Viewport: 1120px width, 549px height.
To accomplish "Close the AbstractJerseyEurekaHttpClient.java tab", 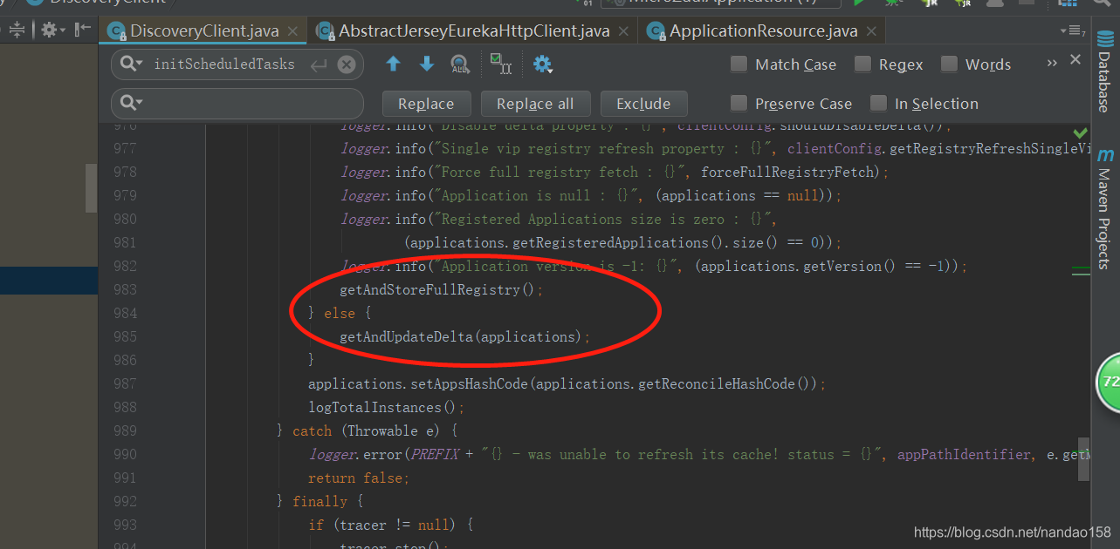I will point(622,32).
